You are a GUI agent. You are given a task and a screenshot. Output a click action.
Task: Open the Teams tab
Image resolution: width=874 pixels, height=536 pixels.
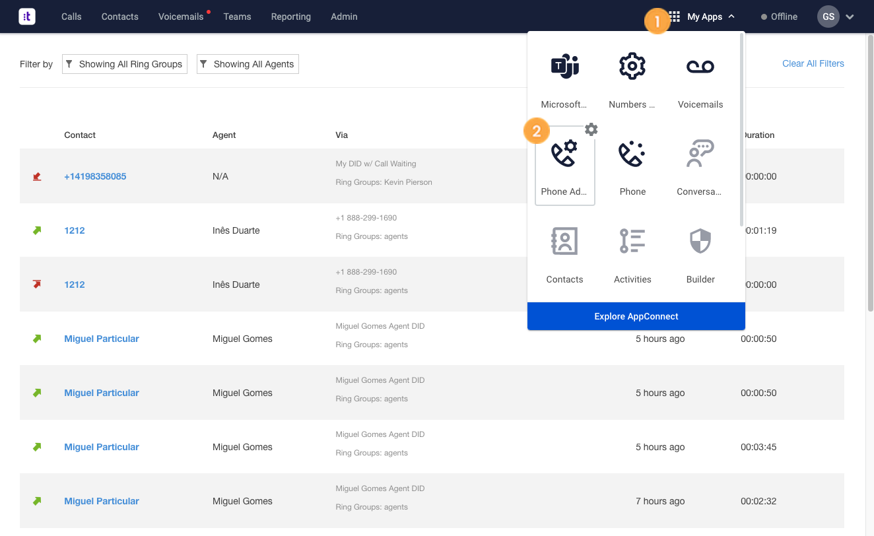coord(237,17)
